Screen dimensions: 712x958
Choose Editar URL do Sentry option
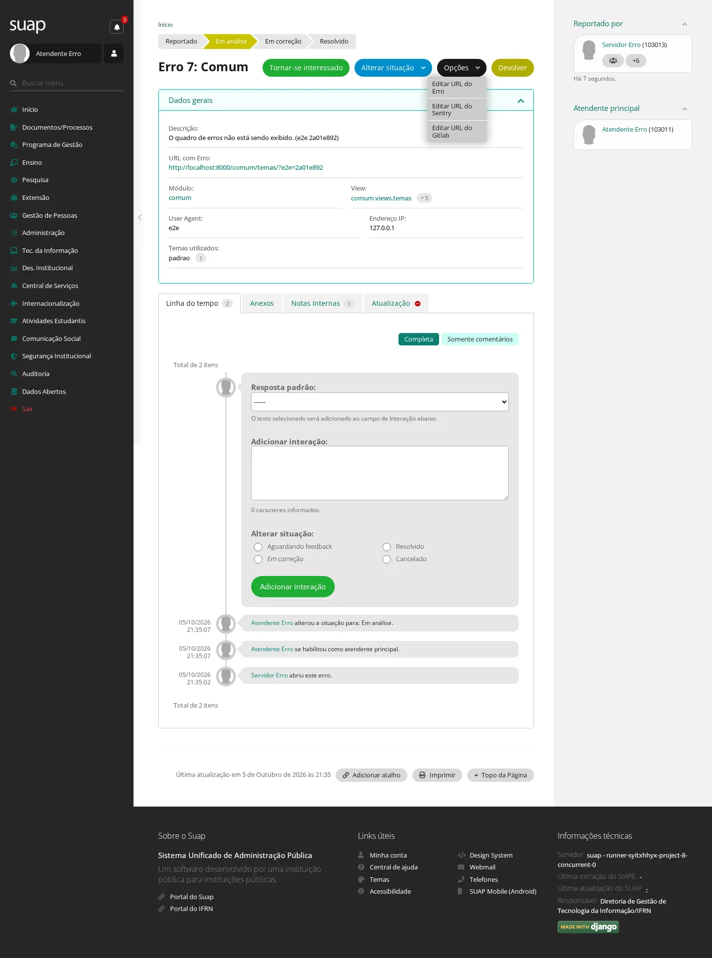pyautogui.click(x=457, y=109)
